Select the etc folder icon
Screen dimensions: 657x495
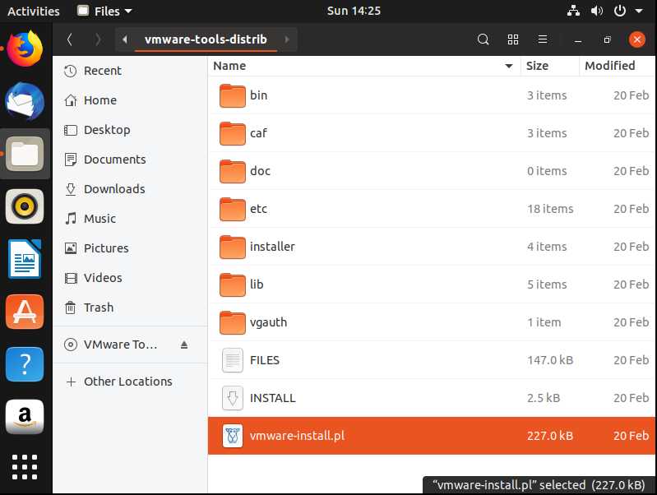(x=232, y=209)
